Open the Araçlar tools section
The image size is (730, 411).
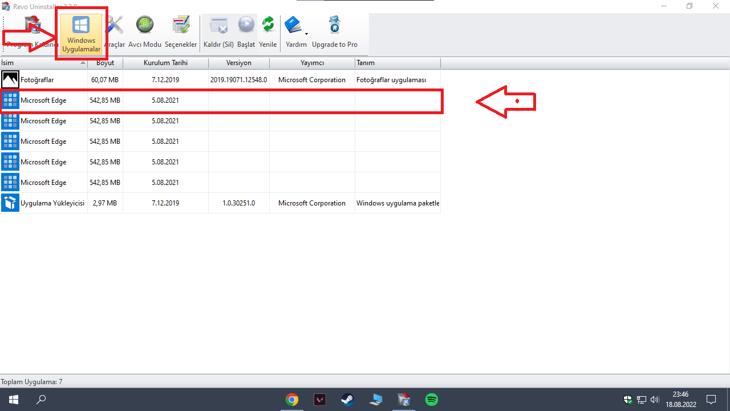pos(115,33)
